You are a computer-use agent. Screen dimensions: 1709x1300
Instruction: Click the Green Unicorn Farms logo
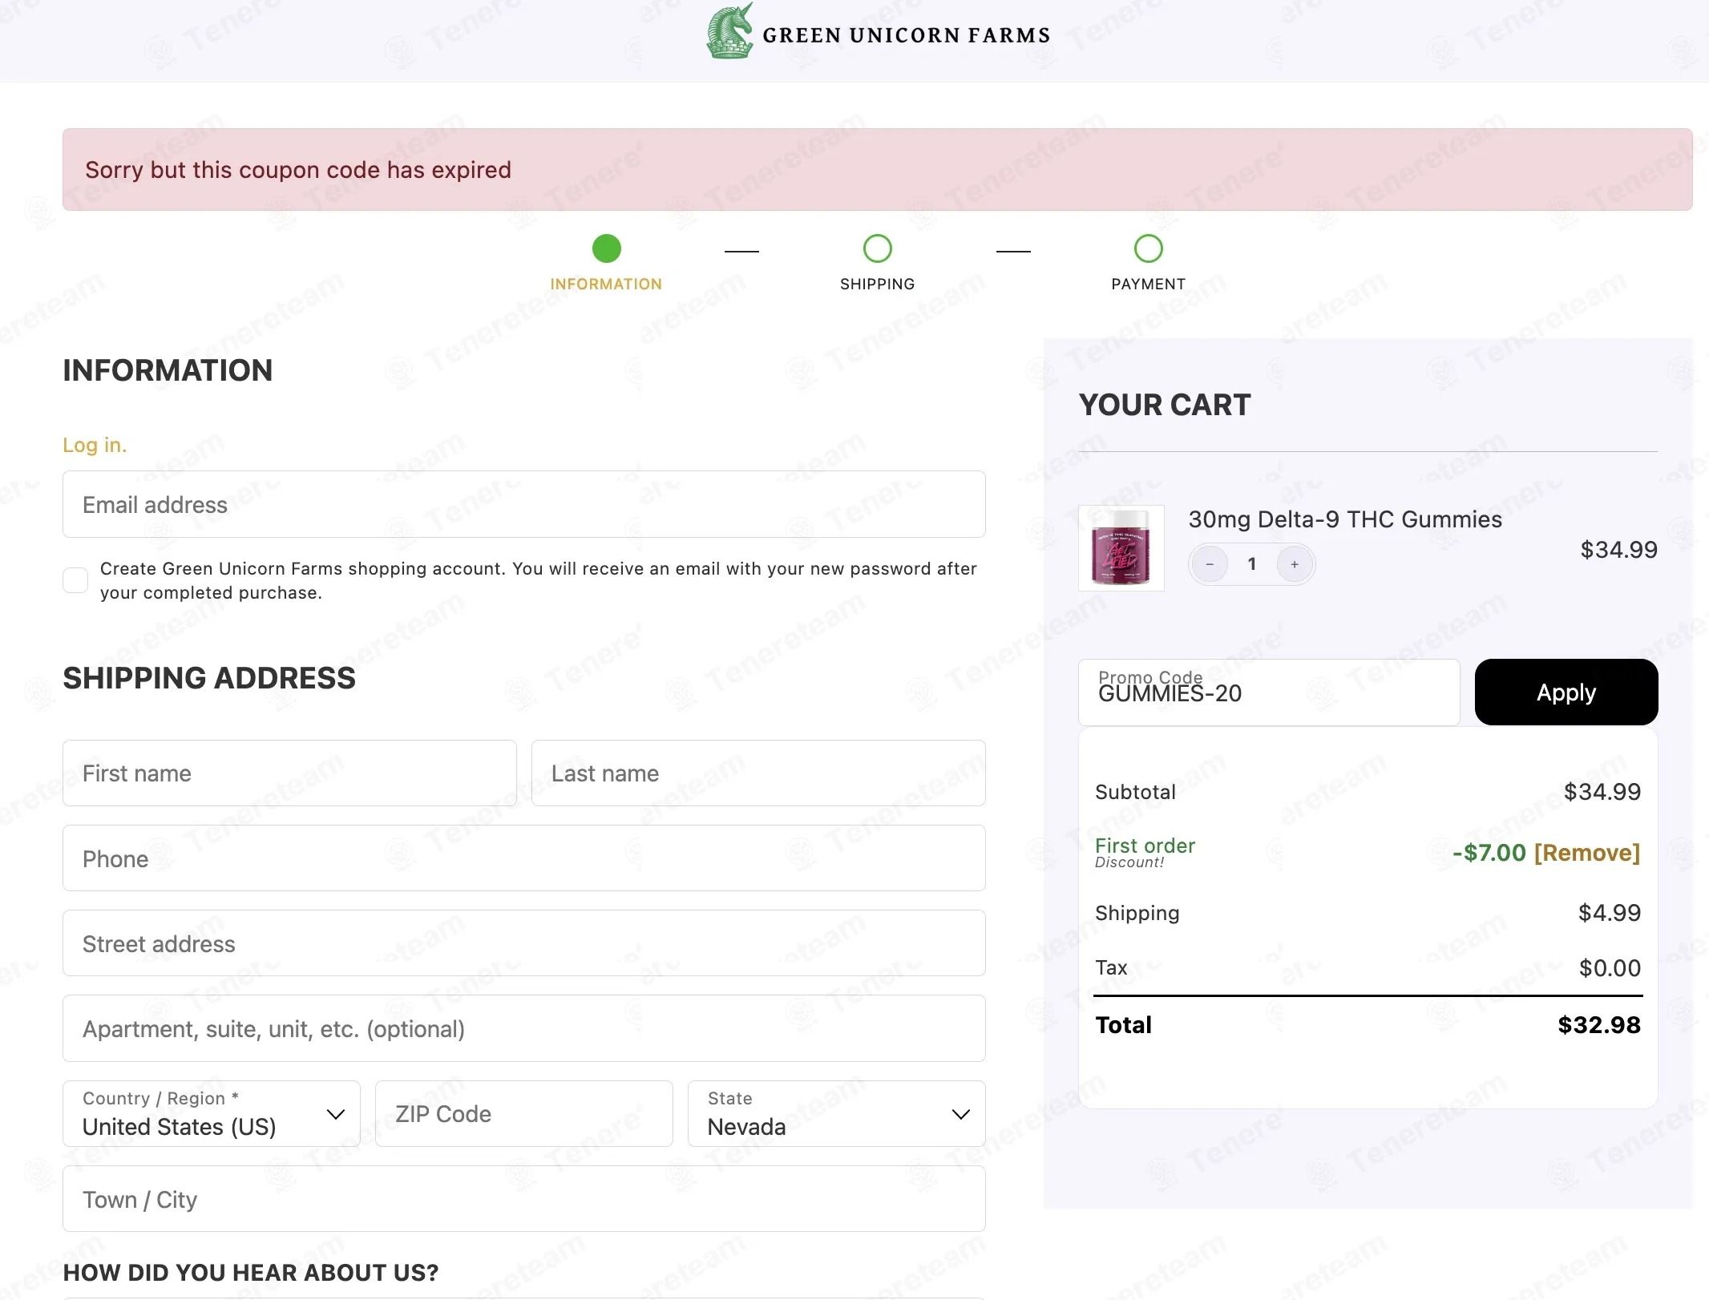tap(878, 32)
